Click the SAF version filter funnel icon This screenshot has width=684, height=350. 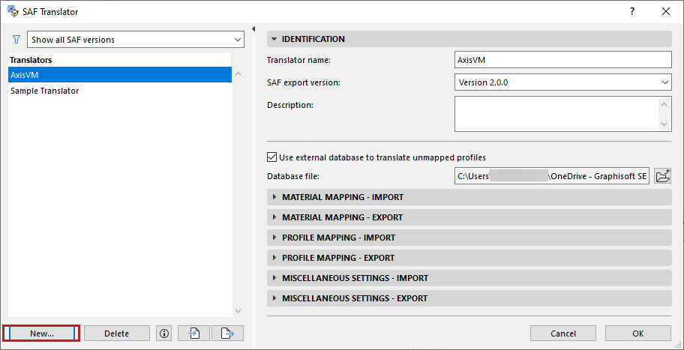16,39
